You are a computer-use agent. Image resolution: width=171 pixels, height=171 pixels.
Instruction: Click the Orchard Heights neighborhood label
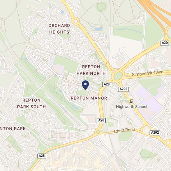(59, 29)
